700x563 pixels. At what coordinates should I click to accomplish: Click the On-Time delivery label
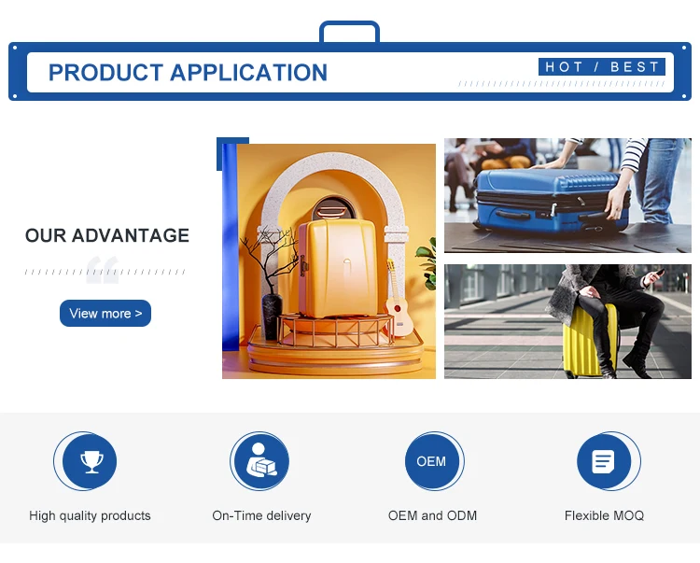pyautogui.click(x=261, y=515)
